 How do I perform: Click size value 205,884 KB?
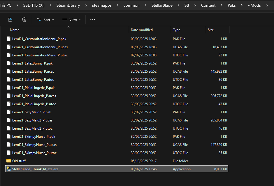(219, 120)
